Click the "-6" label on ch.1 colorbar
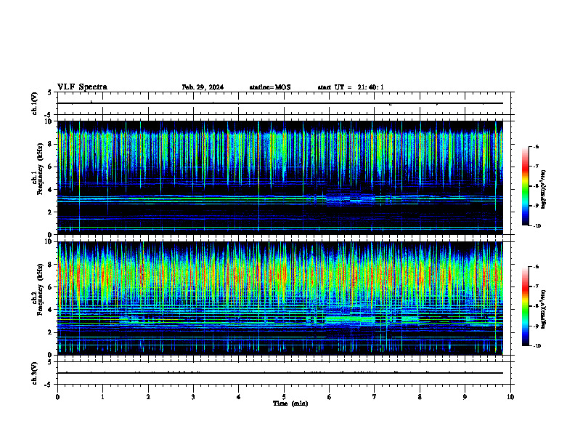 tap(536, 146)
